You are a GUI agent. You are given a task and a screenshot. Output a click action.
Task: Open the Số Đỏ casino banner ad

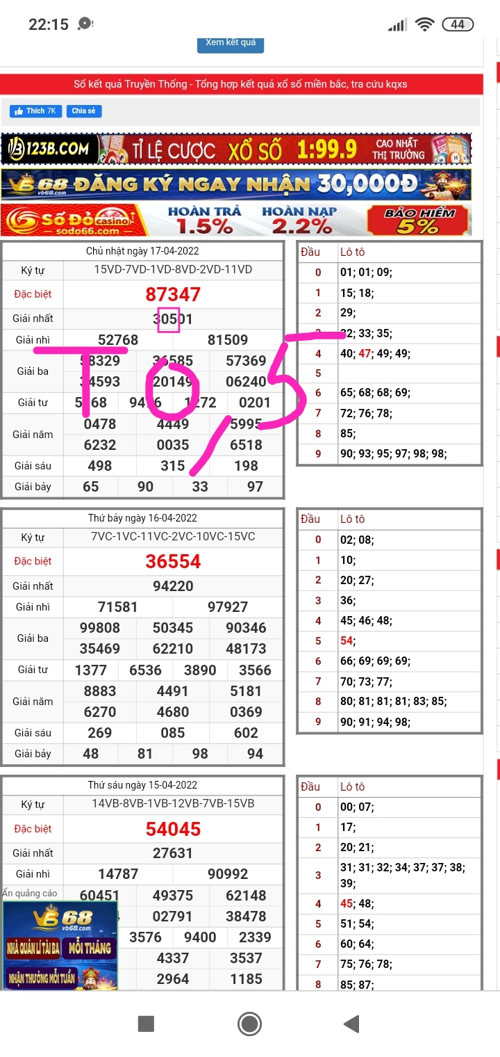click(236, 220)
